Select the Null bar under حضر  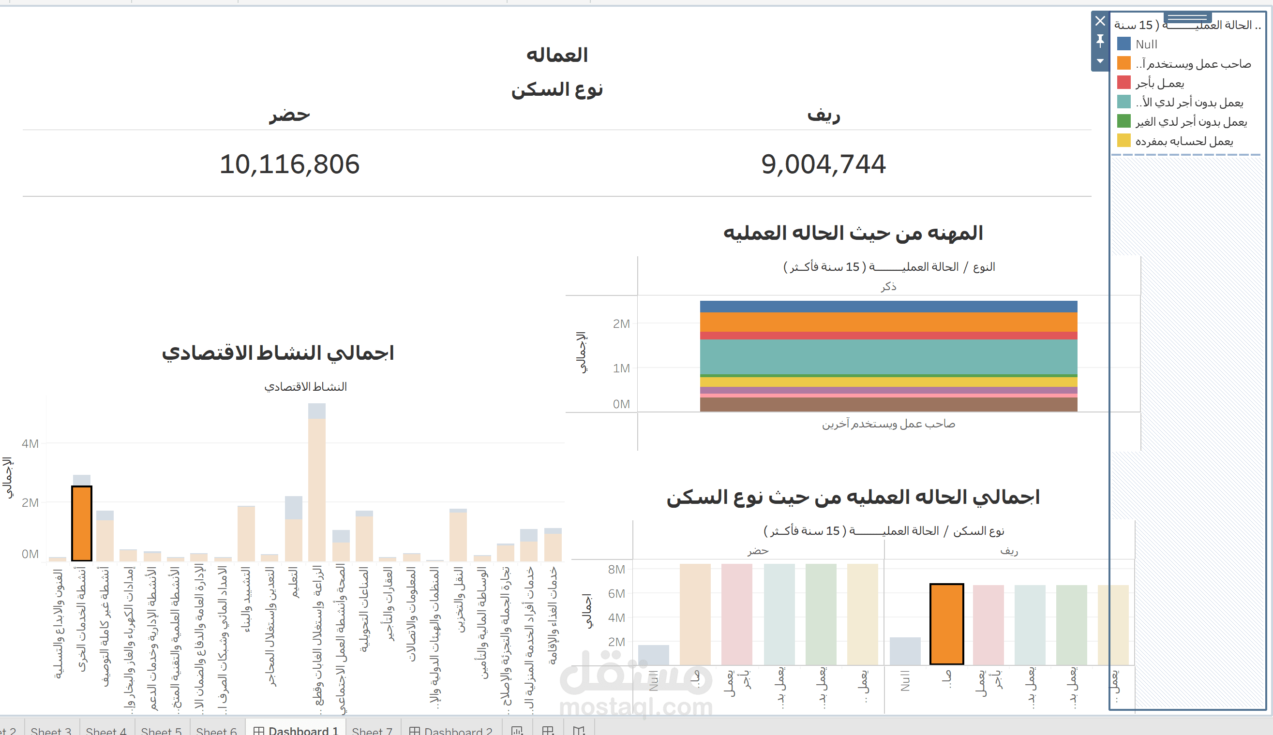[x=653, y=655]
